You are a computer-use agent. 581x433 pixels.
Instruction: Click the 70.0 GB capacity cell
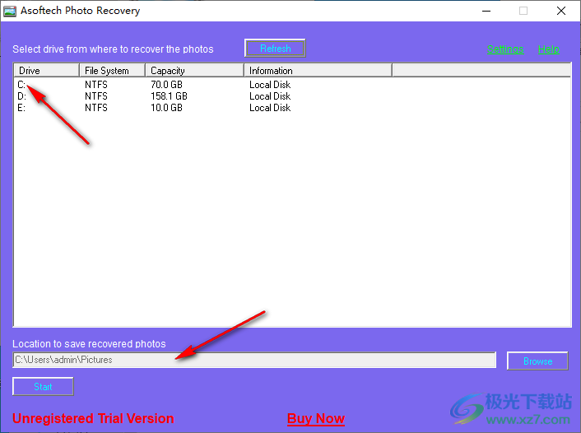coord(166,85)
